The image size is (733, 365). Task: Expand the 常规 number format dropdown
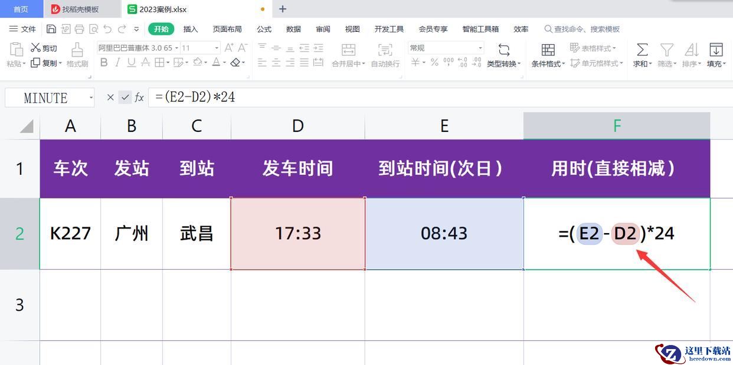(480, 48)
